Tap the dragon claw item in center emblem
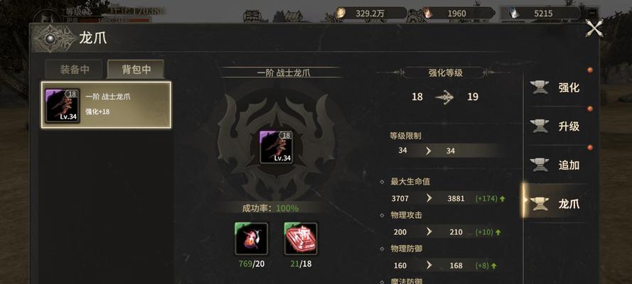 click(276, 147)
